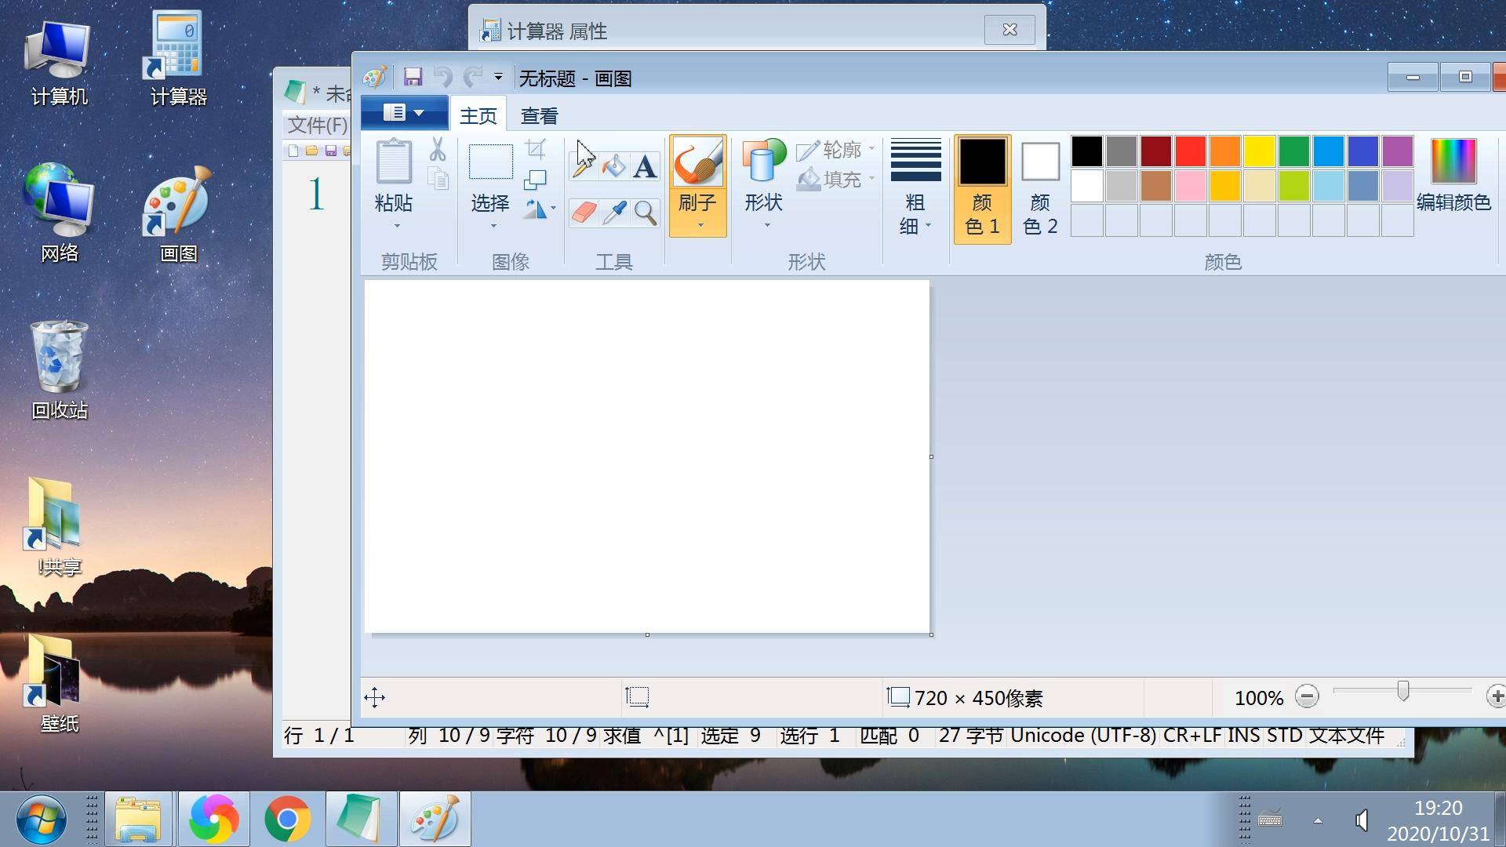This screenshot has height=847, width=1506.
Task: Switch to the 查看 (View) tab
Action: 540,114
